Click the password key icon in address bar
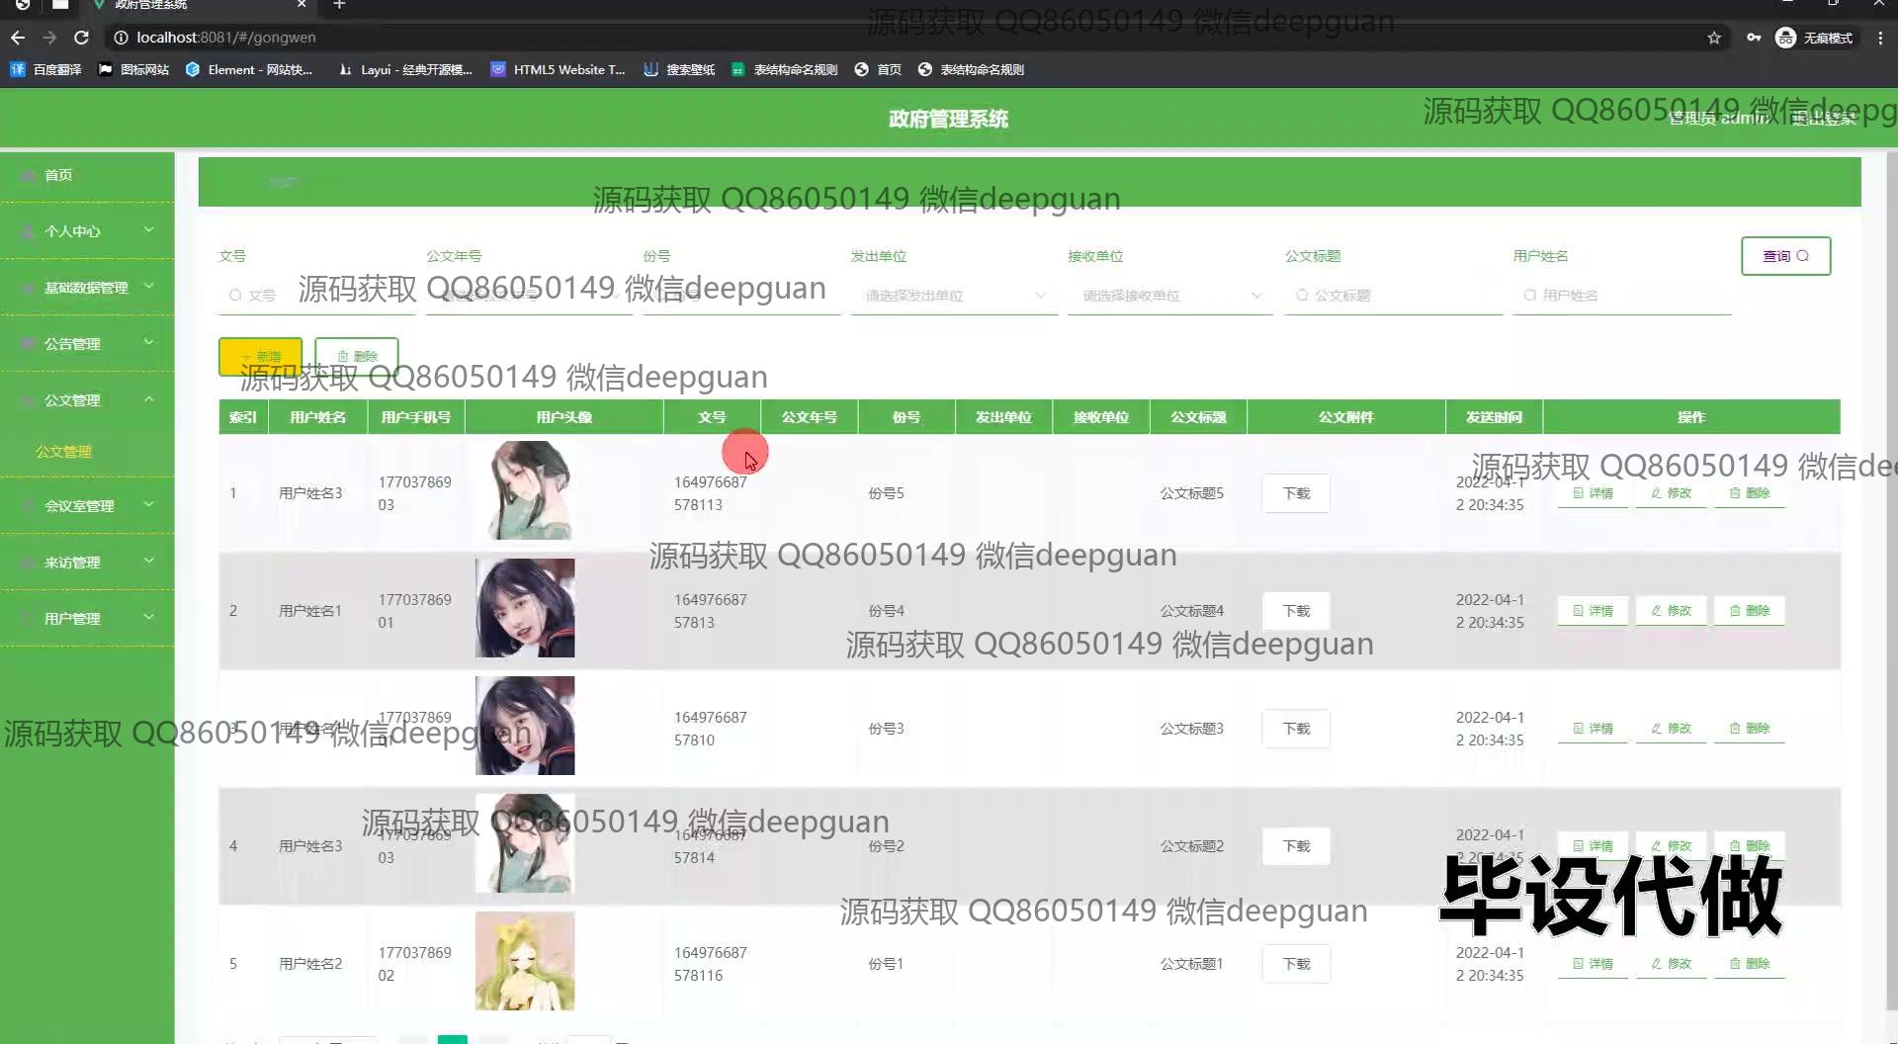Viewport: 1898px width, 1044px height. (x=1754, y=38)
